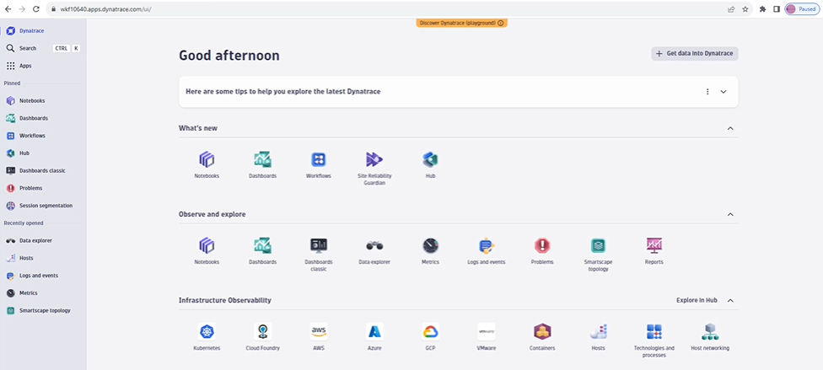Open Dashboards classic icon in Observe and explore

[319, 245]
